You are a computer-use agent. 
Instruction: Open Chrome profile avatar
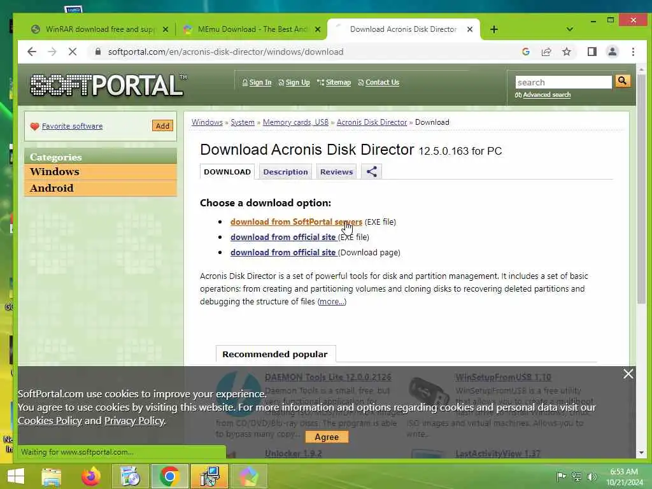click(612, 52)
